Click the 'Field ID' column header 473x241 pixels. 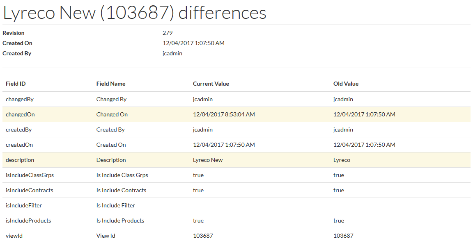16,84
